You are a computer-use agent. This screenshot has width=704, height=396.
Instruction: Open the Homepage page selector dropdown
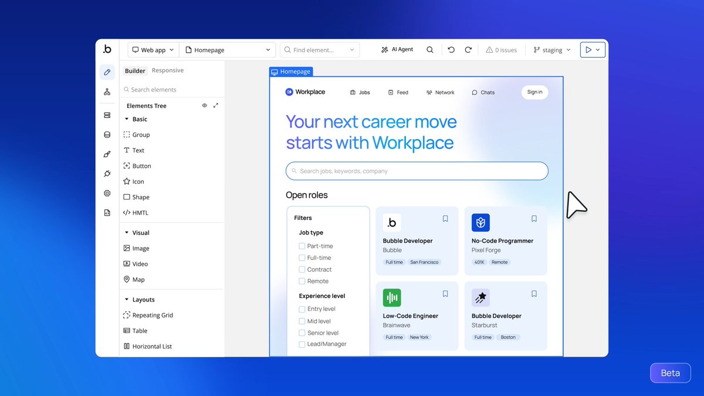(228, 50)
